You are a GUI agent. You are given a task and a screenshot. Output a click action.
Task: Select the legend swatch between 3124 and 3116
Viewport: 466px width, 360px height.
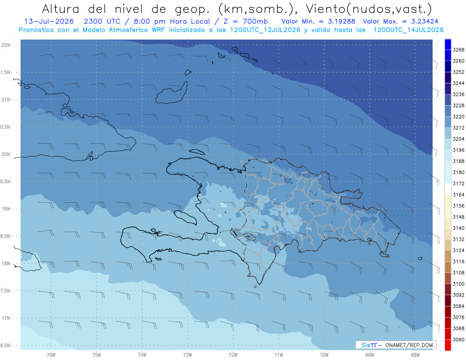coord(448,256)
